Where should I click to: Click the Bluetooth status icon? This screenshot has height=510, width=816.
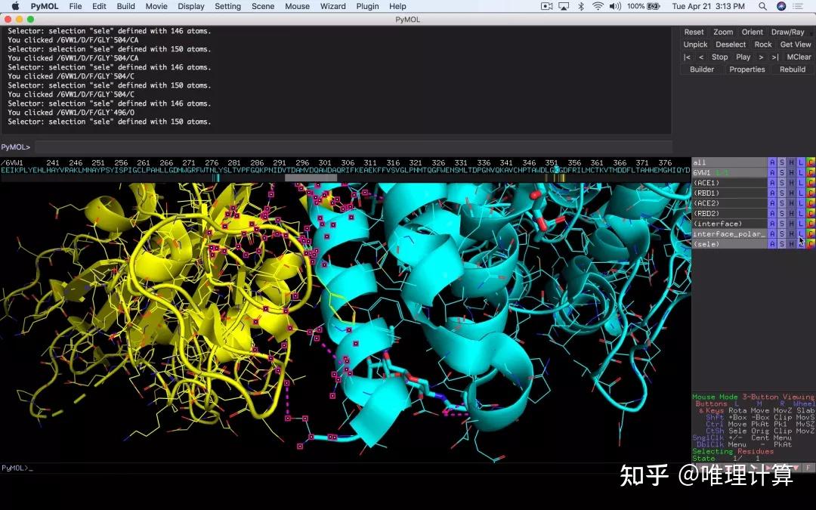581,6
